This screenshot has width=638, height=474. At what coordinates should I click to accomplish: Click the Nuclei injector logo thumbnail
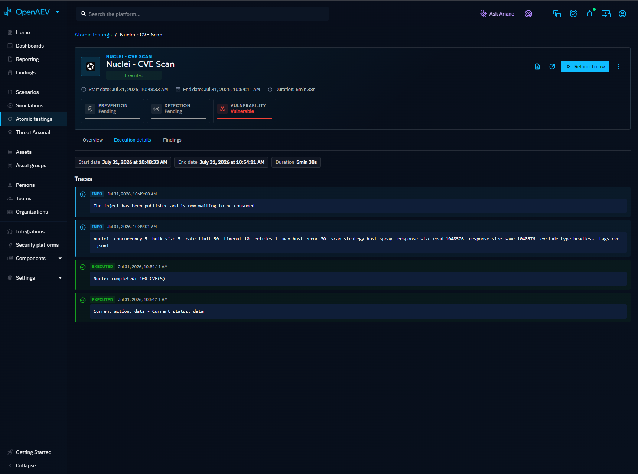point(91,66)
